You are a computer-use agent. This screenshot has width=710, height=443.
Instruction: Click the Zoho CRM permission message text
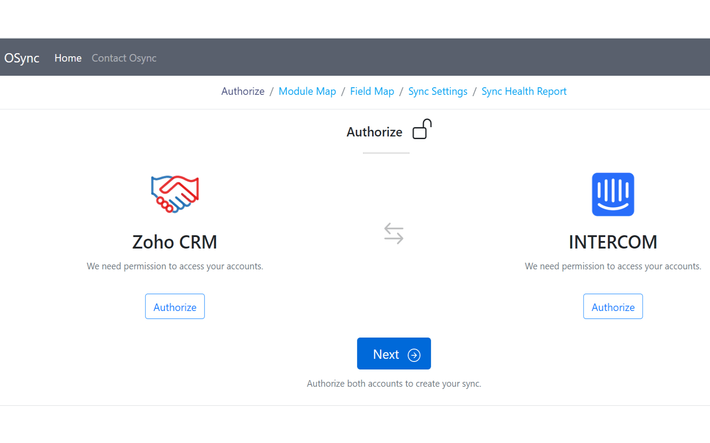(x=174, y=266)
